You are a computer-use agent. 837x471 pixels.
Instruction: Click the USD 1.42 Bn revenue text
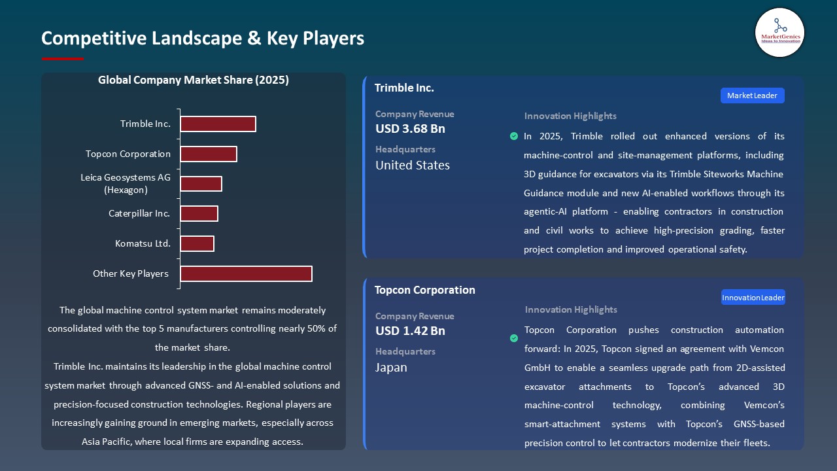[409, 331]
